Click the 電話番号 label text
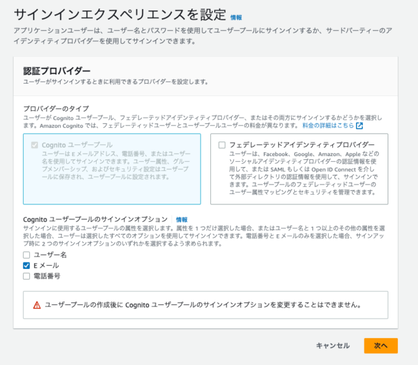This screenshot has width=418, height=365. point(47,276)
